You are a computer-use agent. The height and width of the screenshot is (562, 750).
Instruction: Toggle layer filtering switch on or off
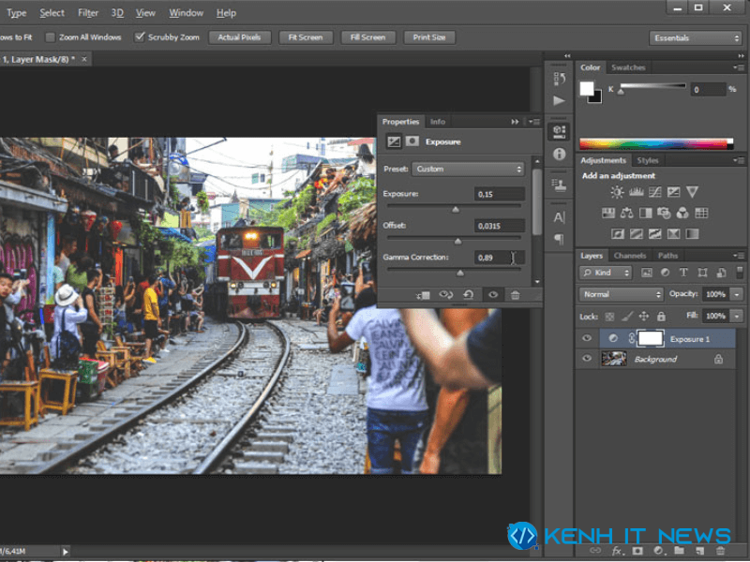click(740, 273)
